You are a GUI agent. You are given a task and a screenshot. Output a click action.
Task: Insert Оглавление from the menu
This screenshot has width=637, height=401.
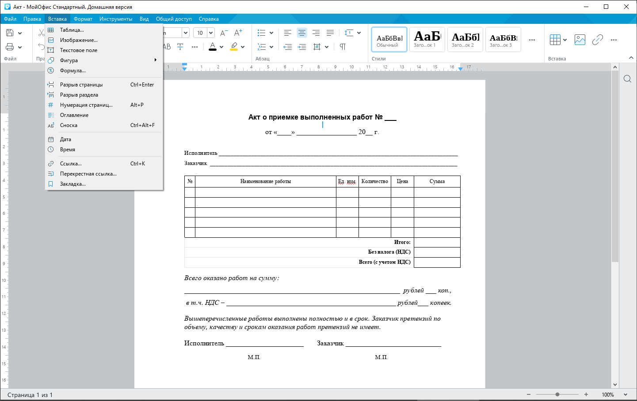click(104, 115)
